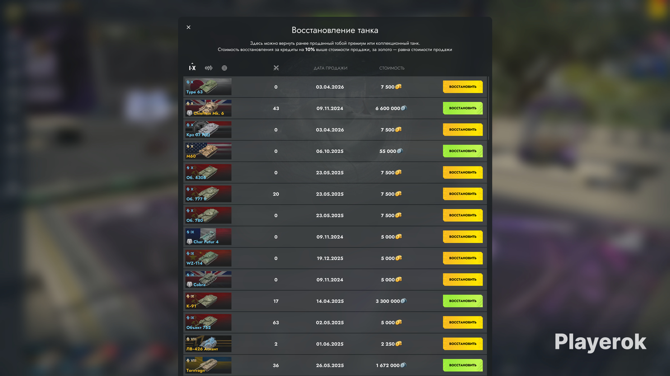Close the tank restoration dialog

(x=188, y=27)
